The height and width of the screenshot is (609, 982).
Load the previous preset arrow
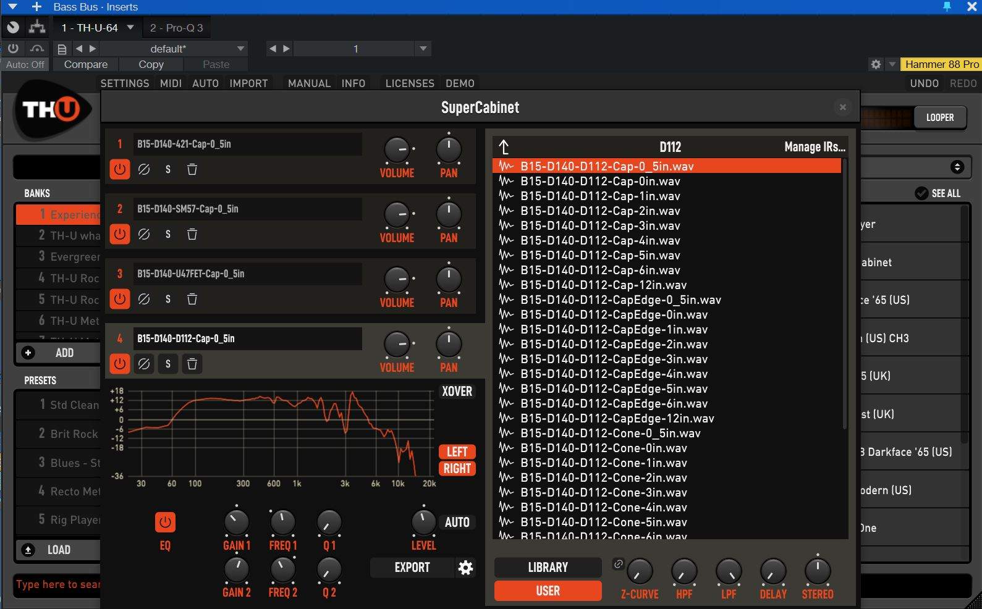(x=79, y=49)
